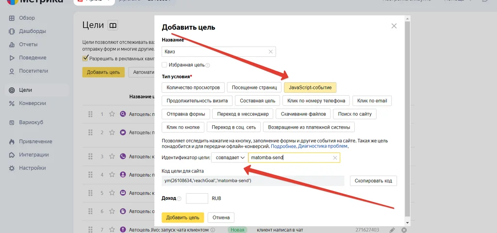Screen dimensions: 497x233
Task: Go to Конверсии in the sidebar
Action: pyautogui.click(x=33, y=103)
